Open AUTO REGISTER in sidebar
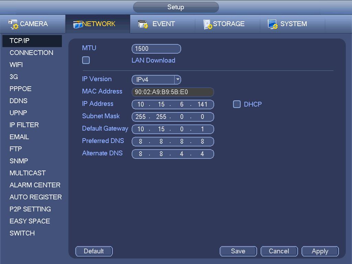Viewport: 352px width, 264px height. pyautogui.click(x=36, y=197)
